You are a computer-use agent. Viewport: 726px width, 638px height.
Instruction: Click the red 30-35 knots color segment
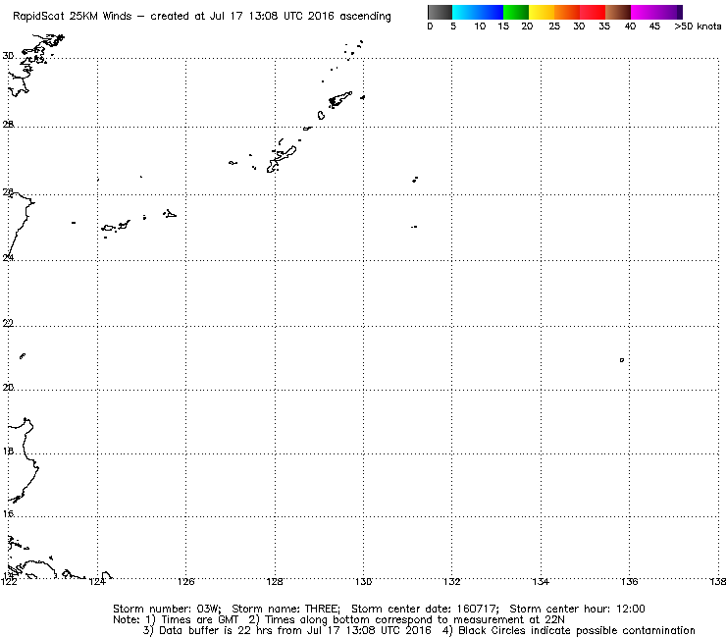click(593, 12)
